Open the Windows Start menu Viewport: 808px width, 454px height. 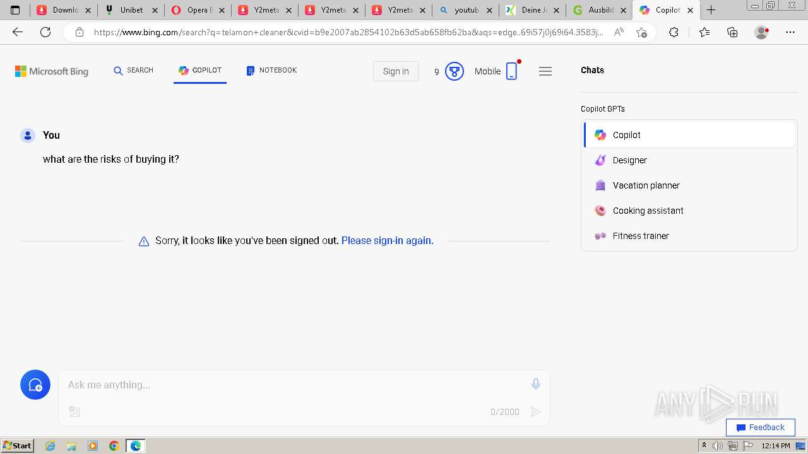pyautogui.click(x=17, y=446)
